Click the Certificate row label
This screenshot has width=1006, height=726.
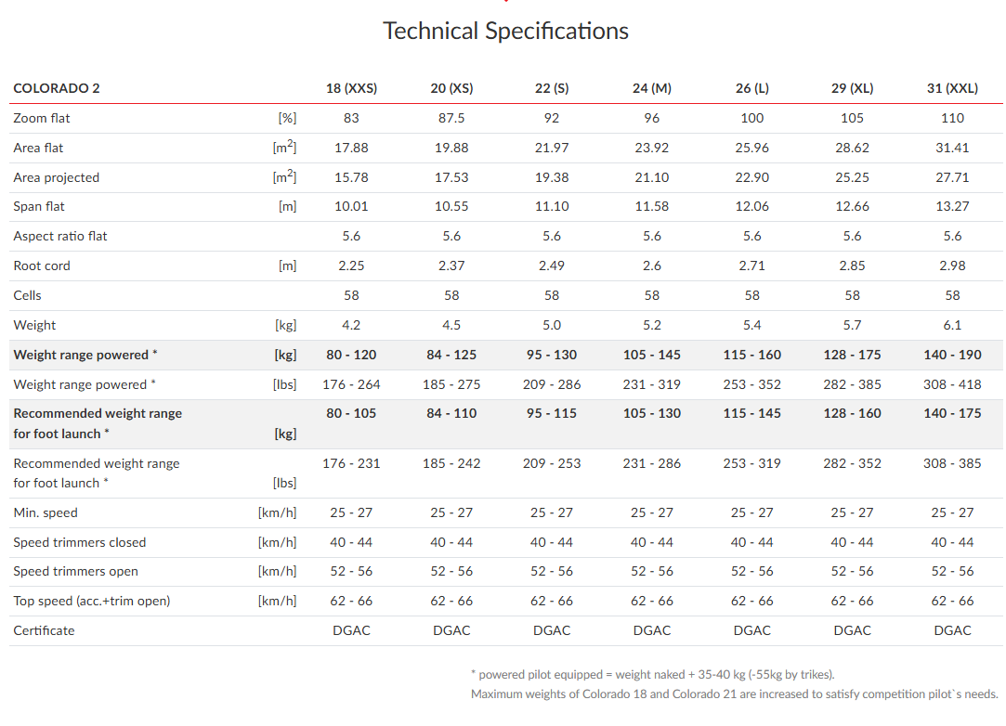[x=44, y=630]
